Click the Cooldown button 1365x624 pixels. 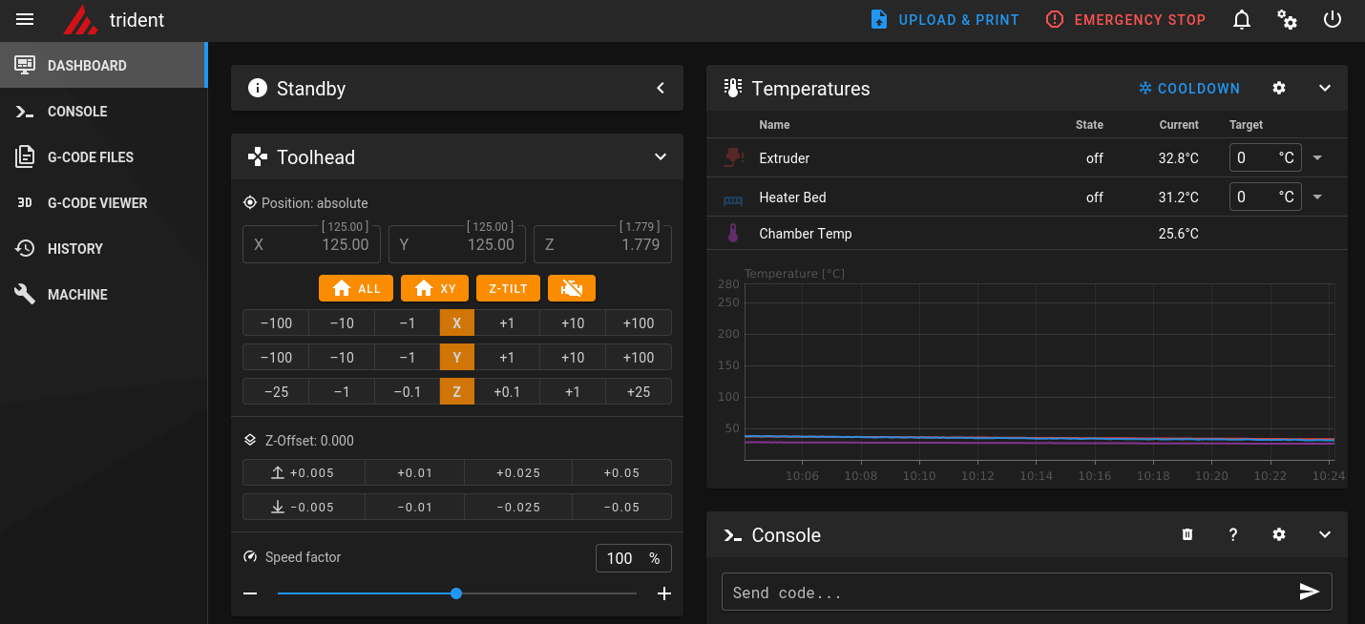(x=1189, y=89)
